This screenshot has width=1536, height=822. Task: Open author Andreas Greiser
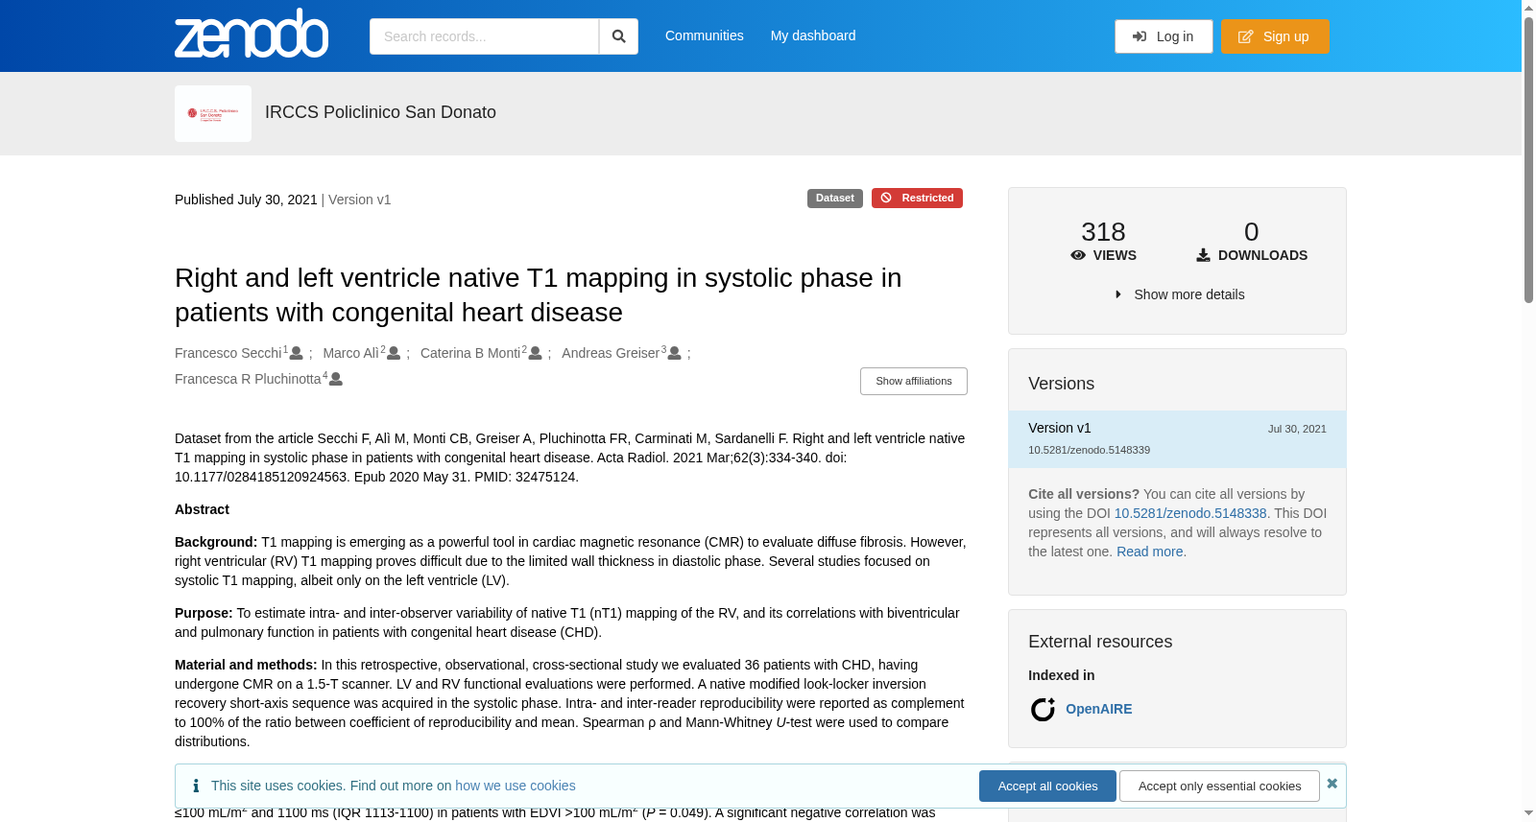(611, 353)
